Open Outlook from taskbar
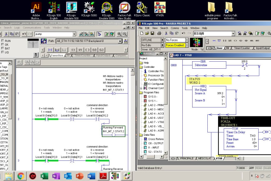 (68, 176)
